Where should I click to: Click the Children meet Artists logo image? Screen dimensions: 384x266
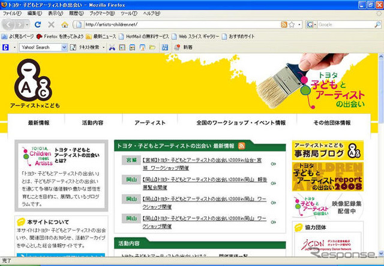click(x=37, y=156)
